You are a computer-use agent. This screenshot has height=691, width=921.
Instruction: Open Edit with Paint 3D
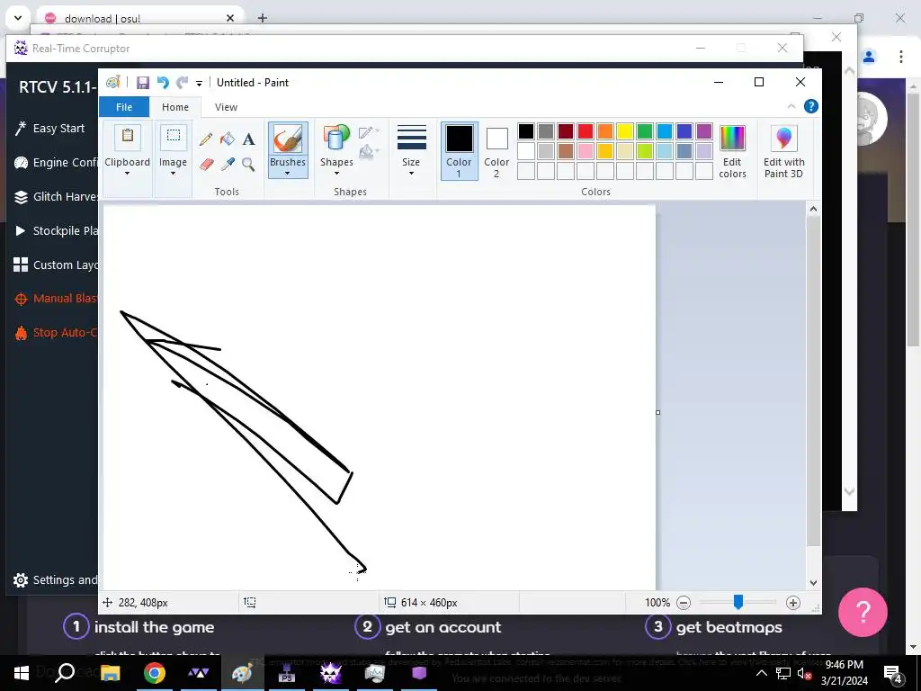(784, 151)
